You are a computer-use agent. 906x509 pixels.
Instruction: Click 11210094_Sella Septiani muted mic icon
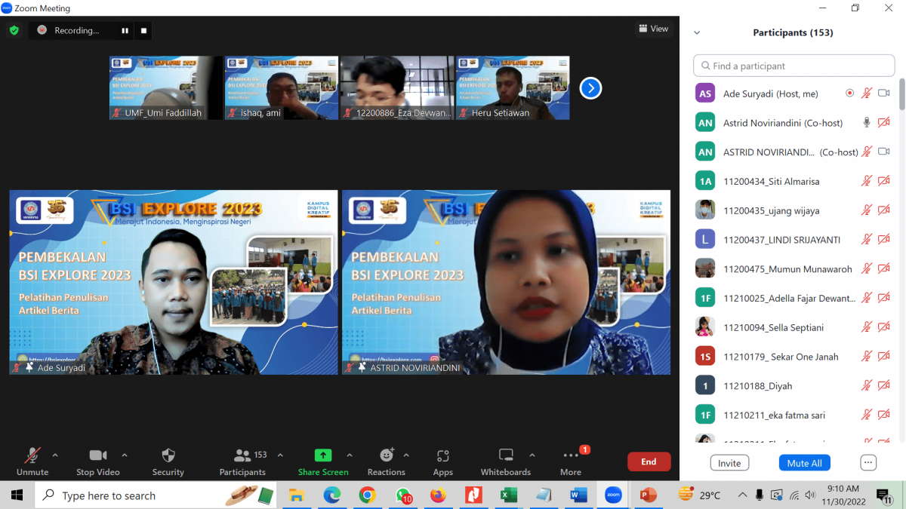coord(867,327)
